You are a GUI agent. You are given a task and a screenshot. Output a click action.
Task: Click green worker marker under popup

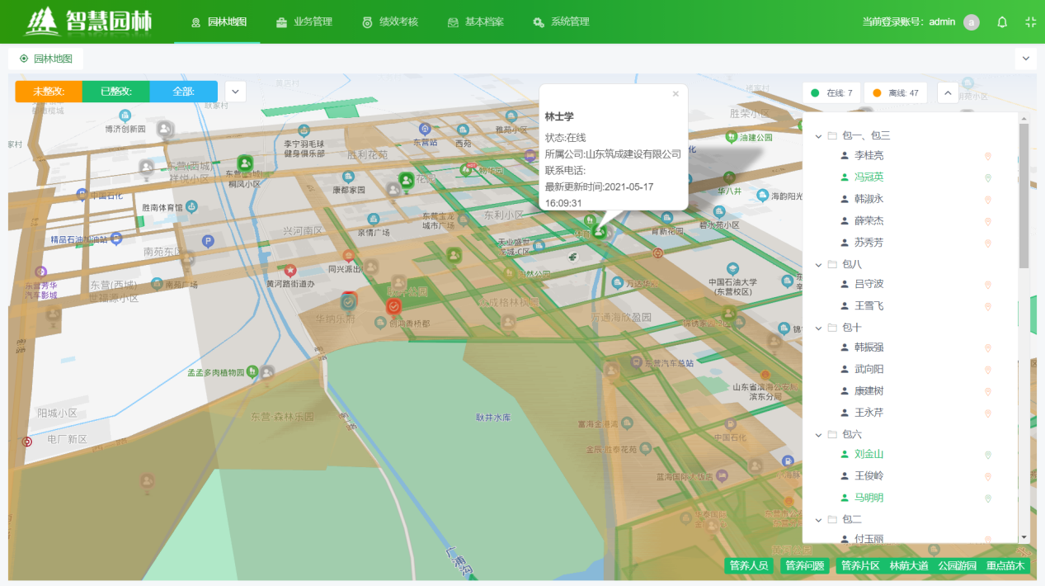pyautogui.click(x=599, y=233)
